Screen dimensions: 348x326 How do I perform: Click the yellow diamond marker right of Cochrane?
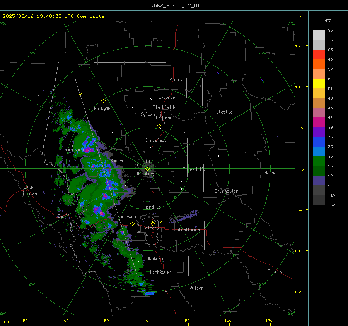(x=133, y=224)
